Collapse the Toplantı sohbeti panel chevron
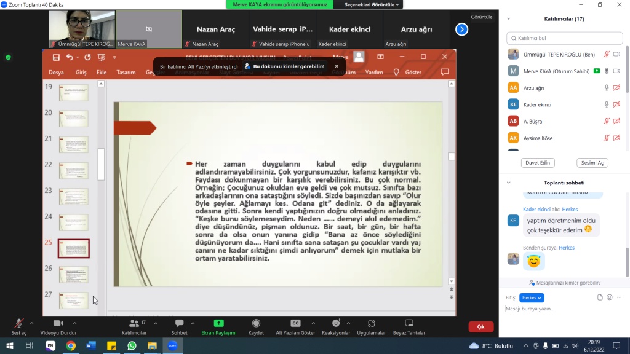This screenshot has height=354, width=630. (508, 183)
